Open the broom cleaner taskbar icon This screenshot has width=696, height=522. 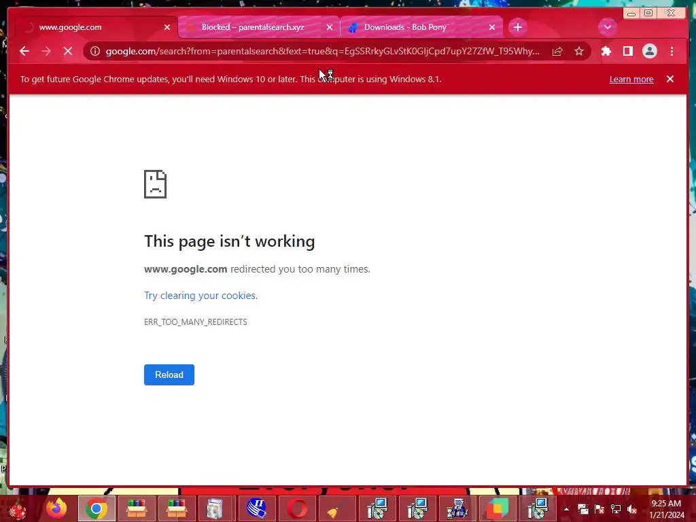(x=337, y=508)
